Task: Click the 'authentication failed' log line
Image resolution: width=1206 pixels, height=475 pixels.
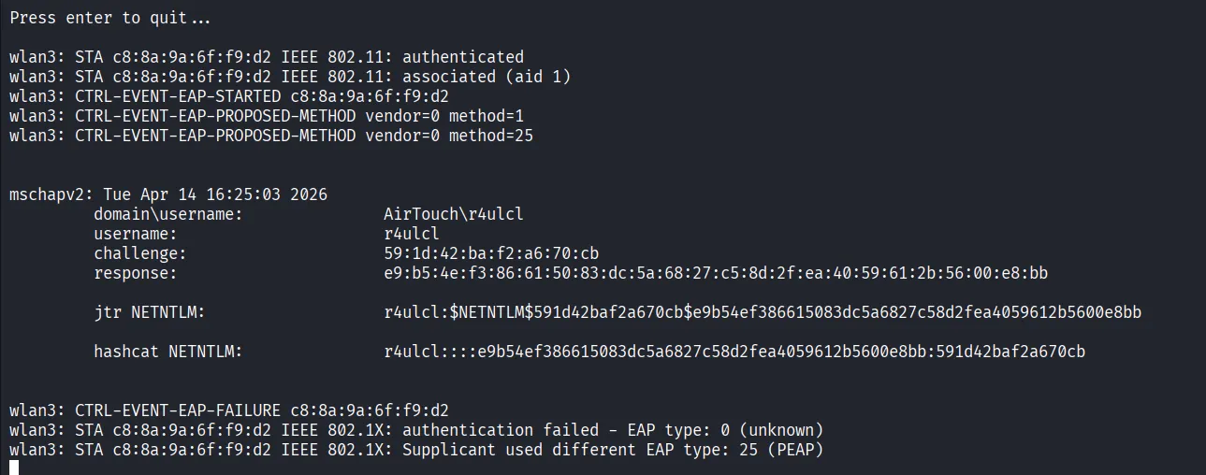Action: point(416,430)
